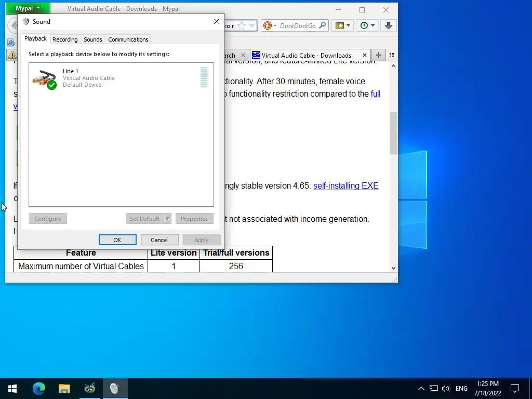The height and width of the screenshot is (399, 532).
Task: Click the Sound control panel taskbar icon
Action: coord(115,389)
